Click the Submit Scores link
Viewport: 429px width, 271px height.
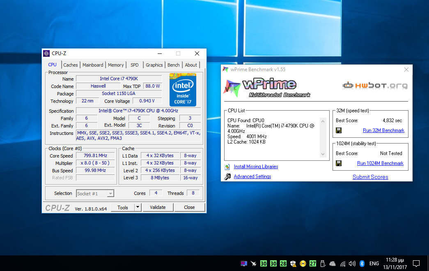(370, 177)
